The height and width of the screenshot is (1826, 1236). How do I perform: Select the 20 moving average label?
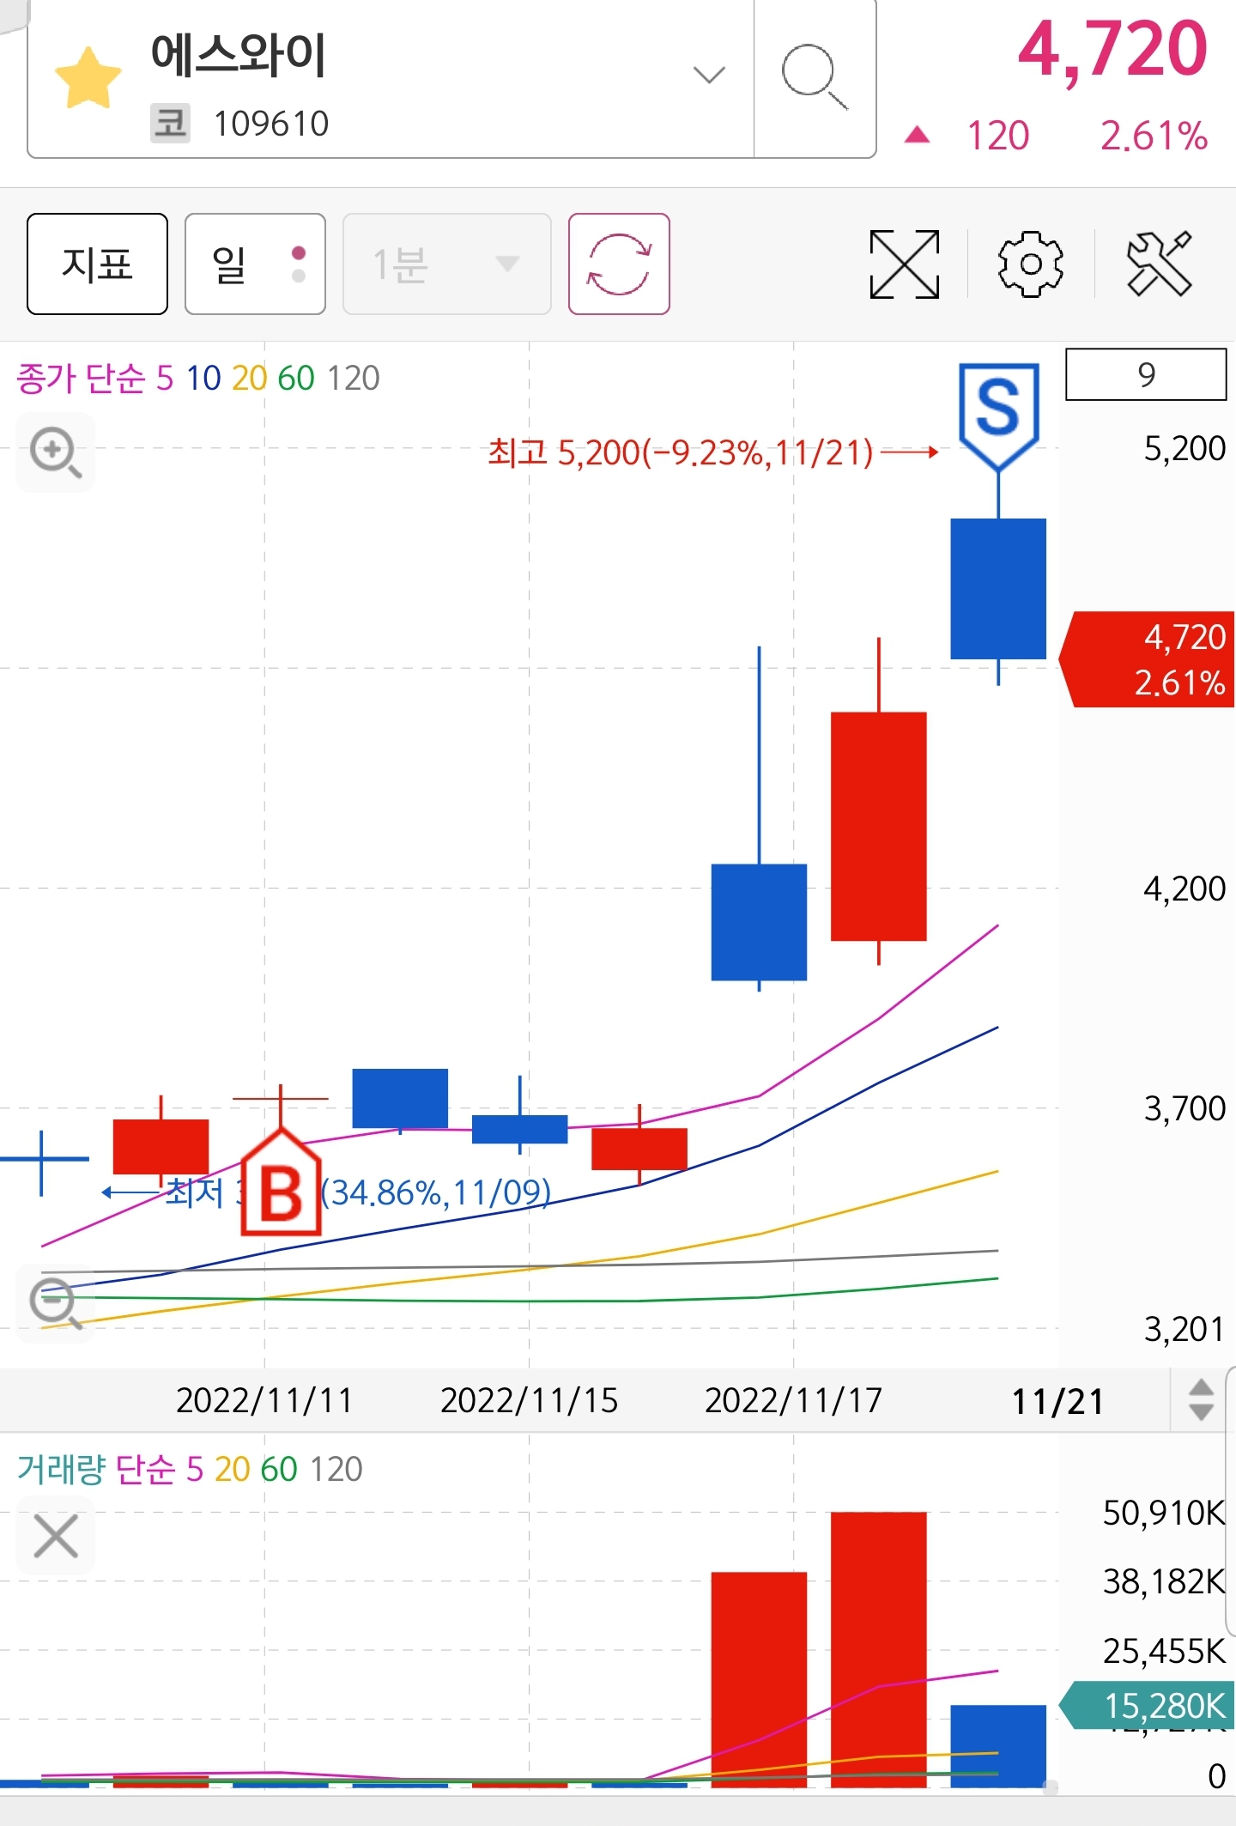(249, 378)
